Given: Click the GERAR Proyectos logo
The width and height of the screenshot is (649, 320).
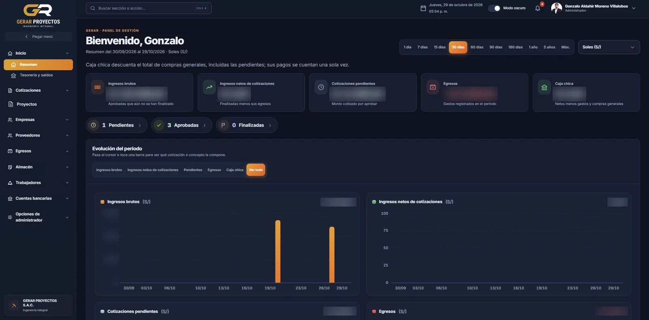Looking at the screenshot, I should point(38,15).
